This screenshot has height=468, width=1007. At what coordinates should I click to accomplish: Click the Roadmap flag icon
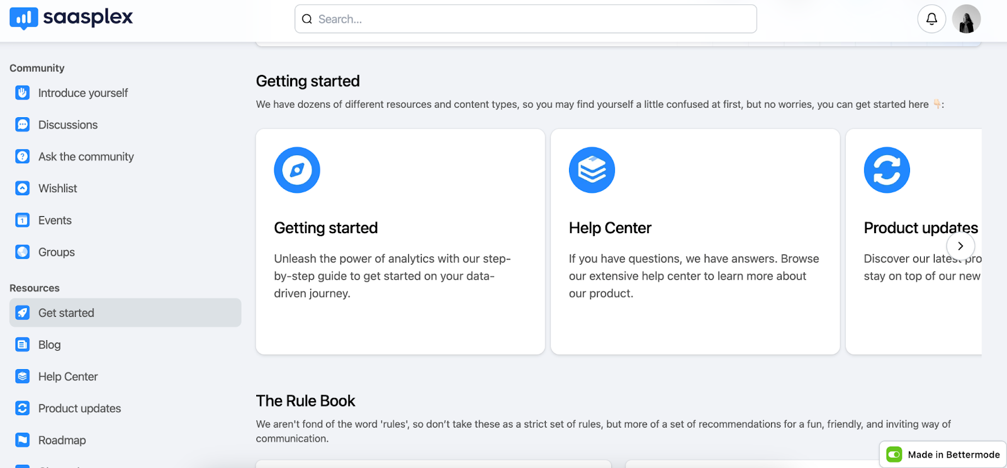point(23,440)
